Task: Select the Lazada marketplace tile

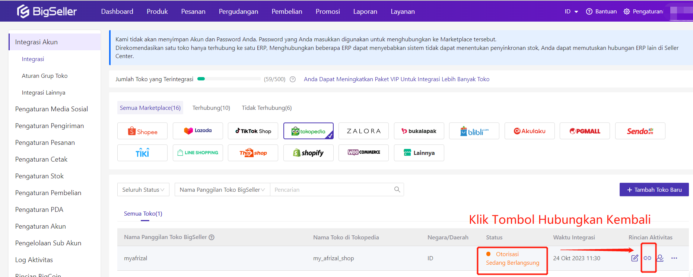Action: [x=198, y=131]
